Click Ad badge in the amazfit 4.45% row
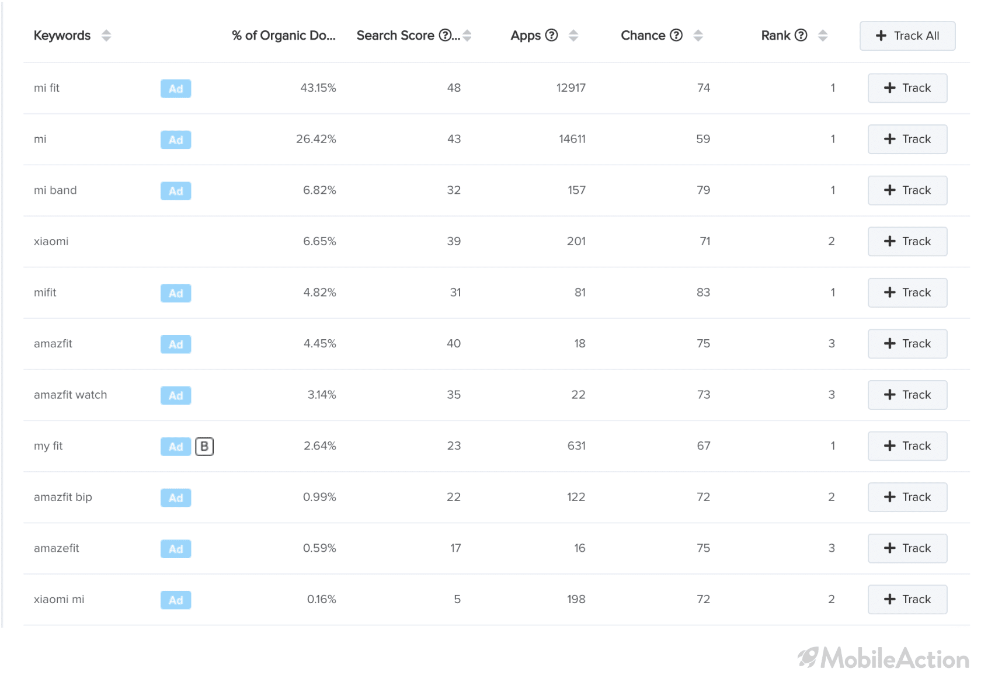 176,344
